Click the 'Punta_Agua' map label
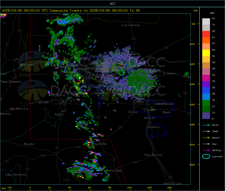Screen dimensions: 225x191 [114, 171]
